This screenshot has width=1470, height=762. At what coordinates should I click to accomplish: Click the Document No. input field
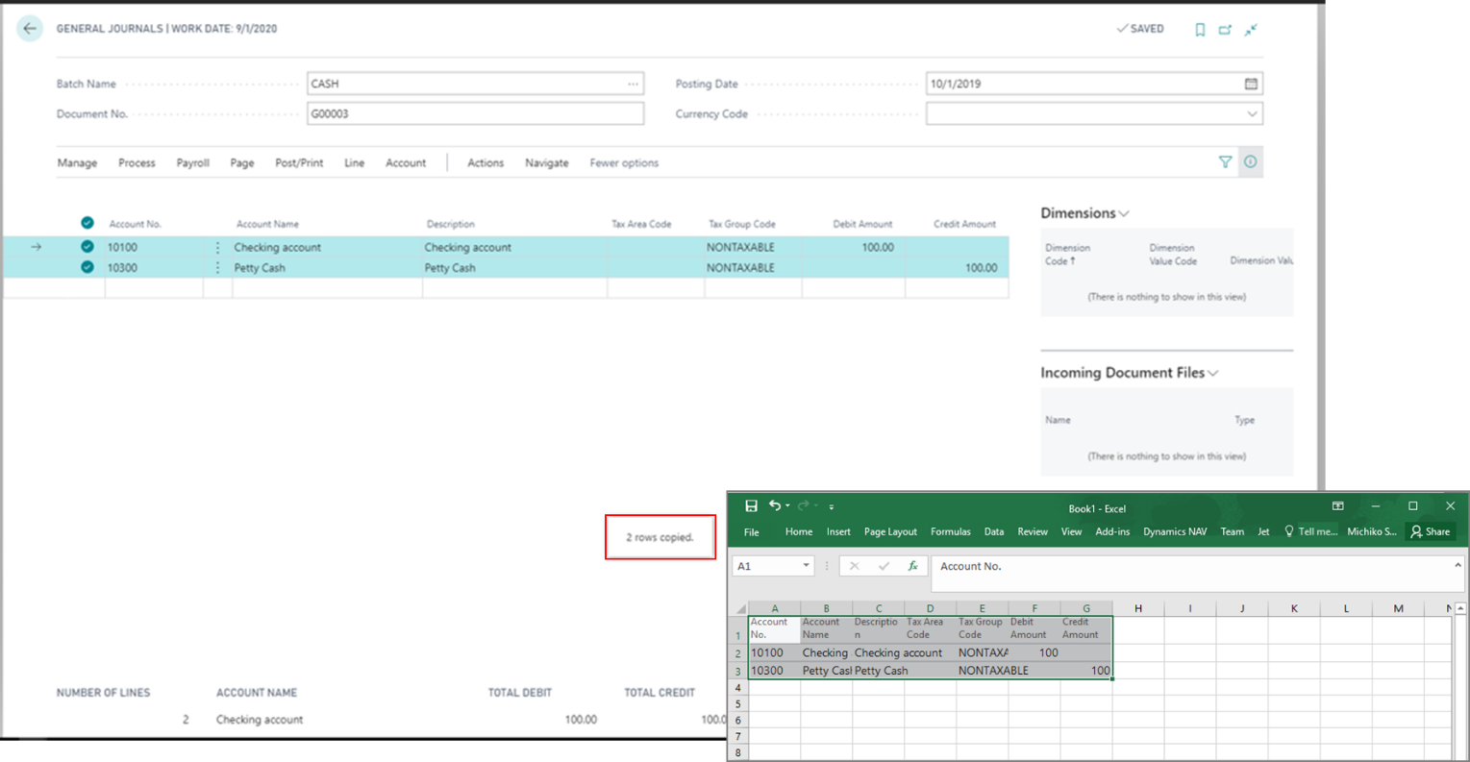click(x=475, y=114)
